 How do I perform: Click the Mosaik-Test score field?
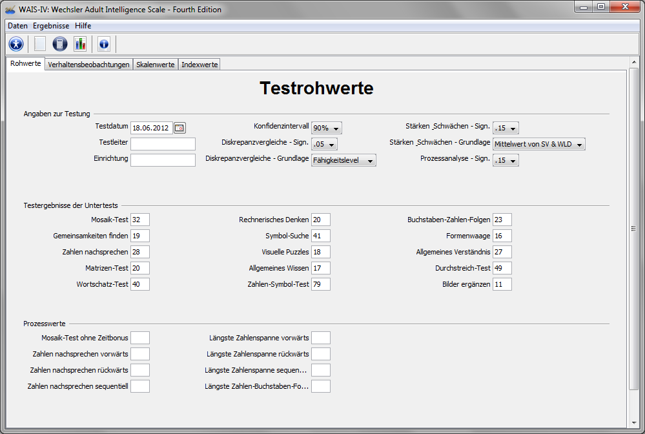[x=140, y=220]
